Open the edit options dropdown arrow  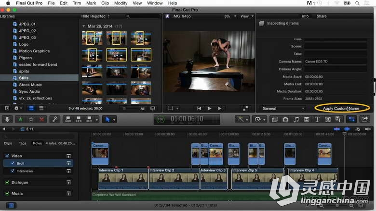pos(97,120)
